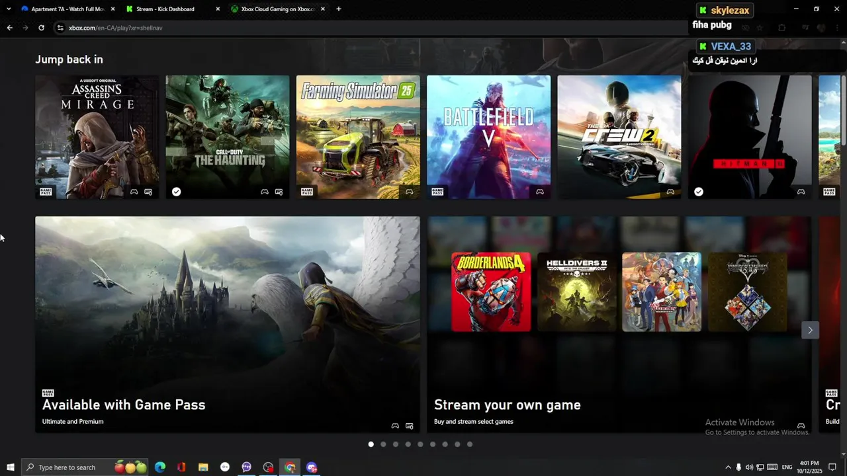The width and height of the screenshot is (847, 476).
Task: Click the Ultimate and Premium subtitle
Action: (x=73, y=421)
